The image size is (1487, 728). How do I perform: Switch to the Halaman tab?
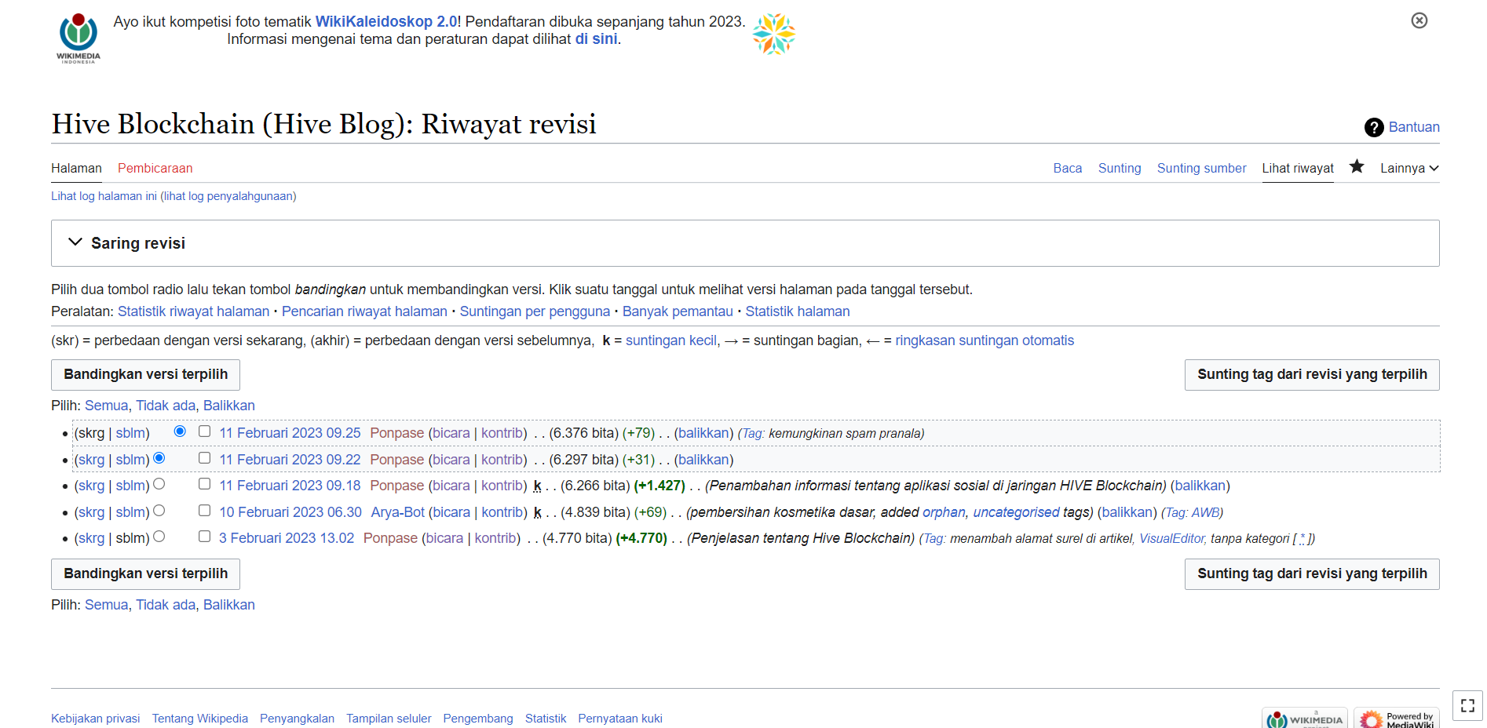tap(76, 168)
